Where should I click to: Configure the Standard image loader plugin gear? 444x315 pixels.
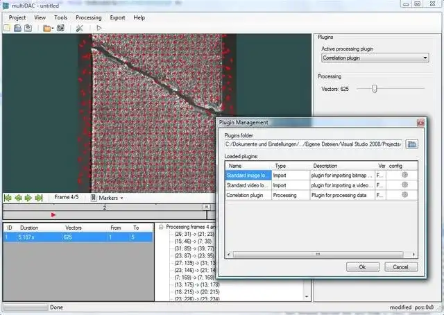405,175
